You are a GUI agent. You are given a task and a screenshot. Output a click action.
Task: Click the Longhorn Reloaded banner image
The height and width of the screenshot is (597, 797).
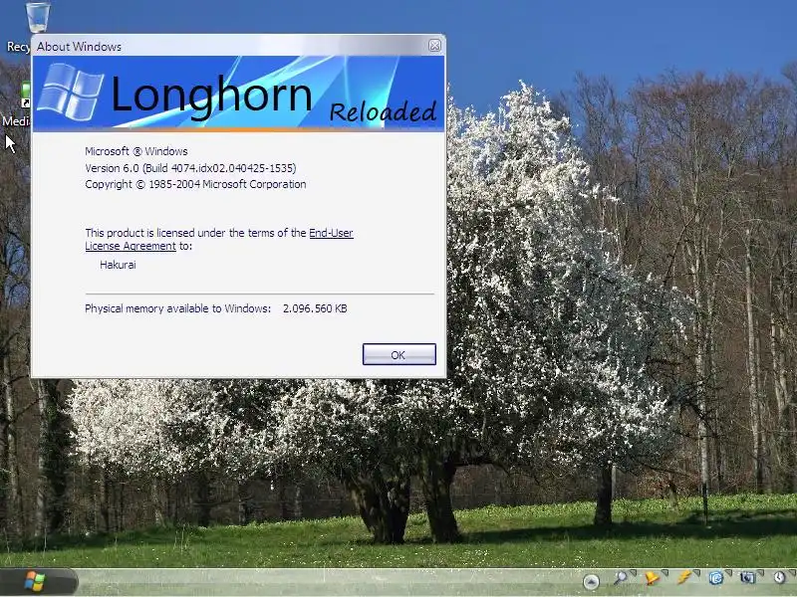point(238,94)
